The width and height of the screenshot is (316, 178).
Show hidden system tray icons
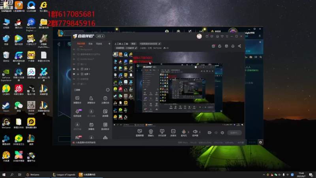click(x=264, y=174)
